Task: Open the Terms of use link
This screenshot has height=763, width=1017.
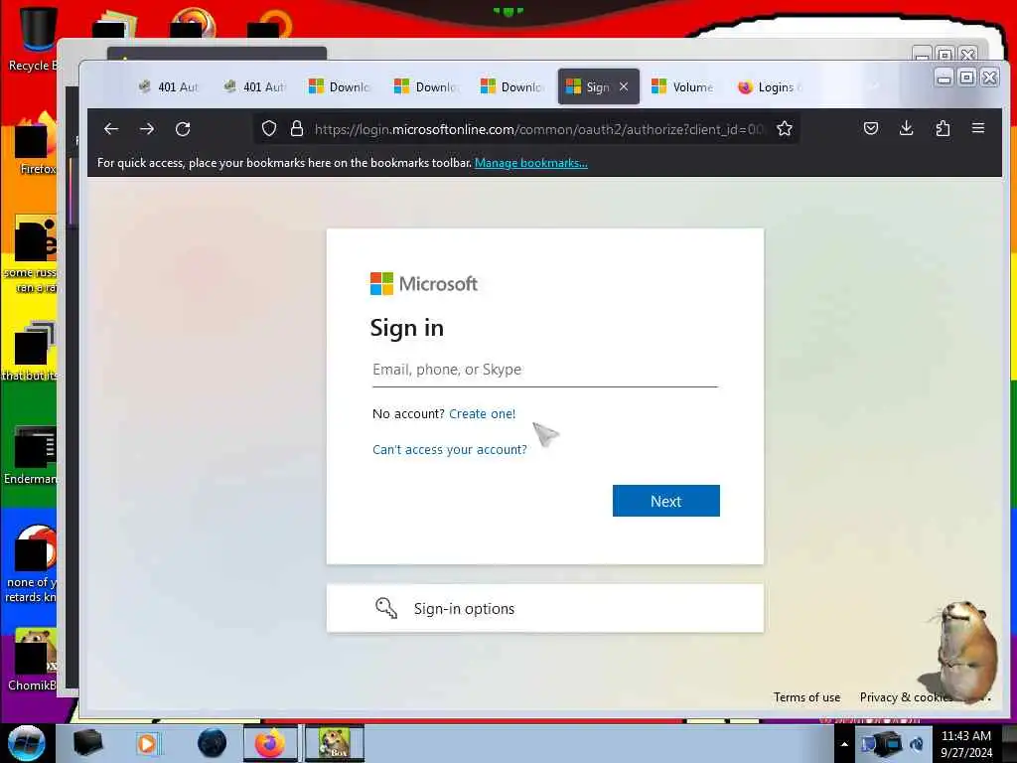Action: [x=806, y=697]
